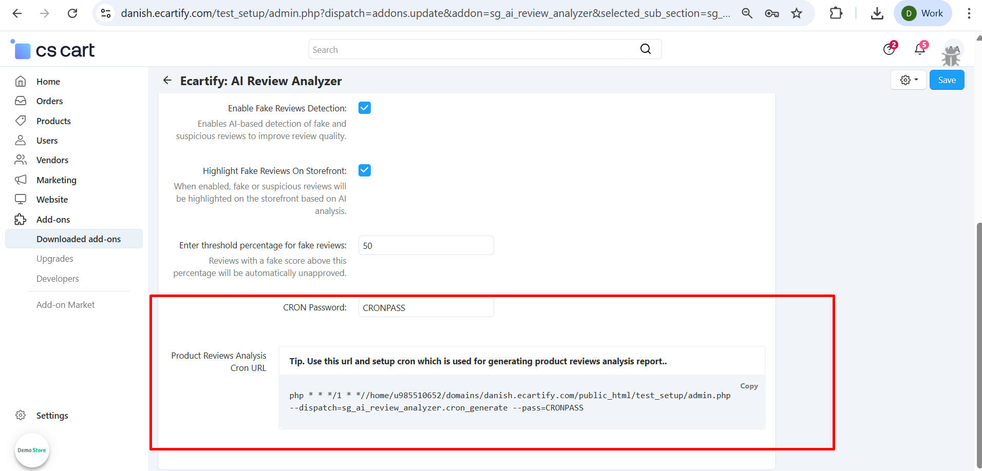This screenshot has height=471, width=982.
Task: Click the search magnifier icon in search bar
Action: 646,49
